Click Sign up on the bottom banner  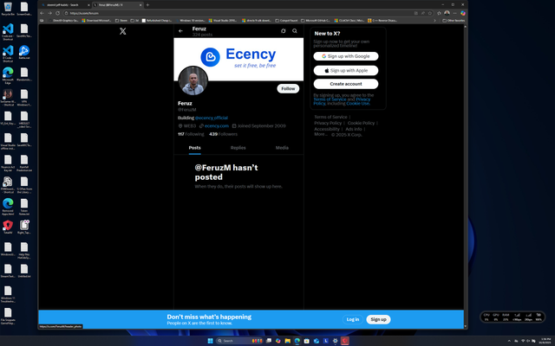pyautogui.click(x=378, y=319)
